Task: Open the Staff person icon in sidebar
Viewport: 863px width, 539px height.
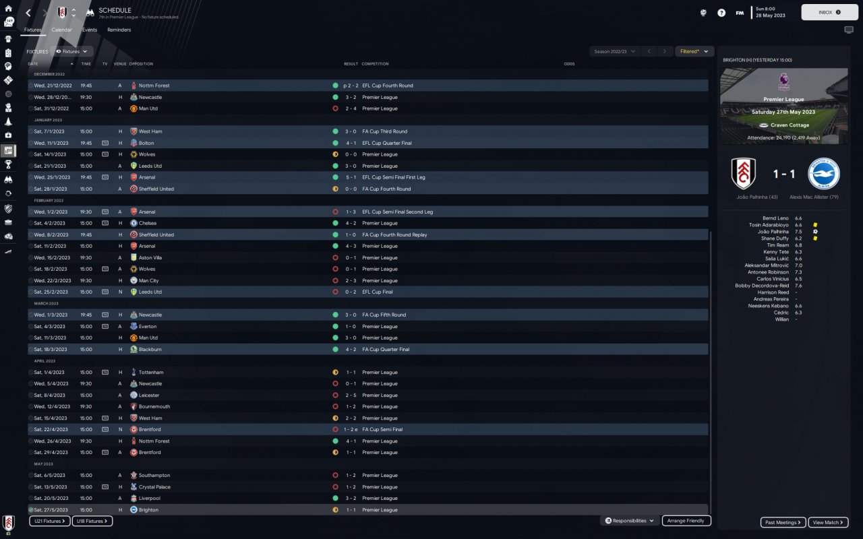Action: (8, 107)
